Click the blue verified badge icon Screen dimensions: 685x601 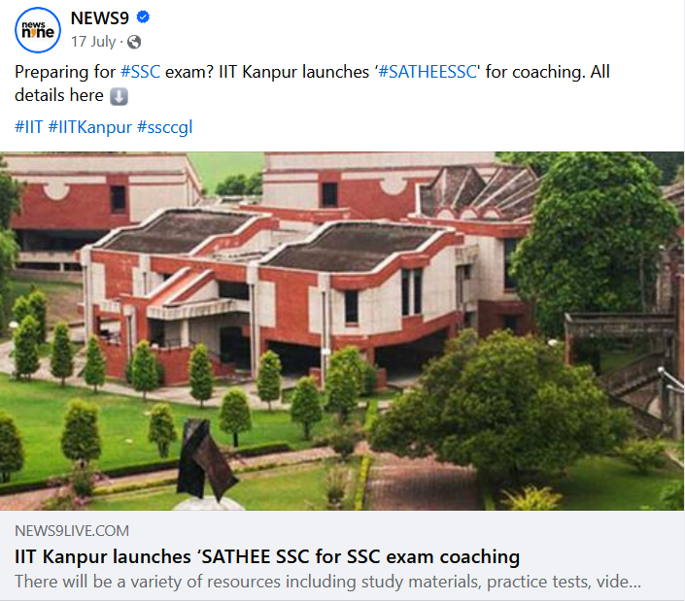[x=143, y=17]
